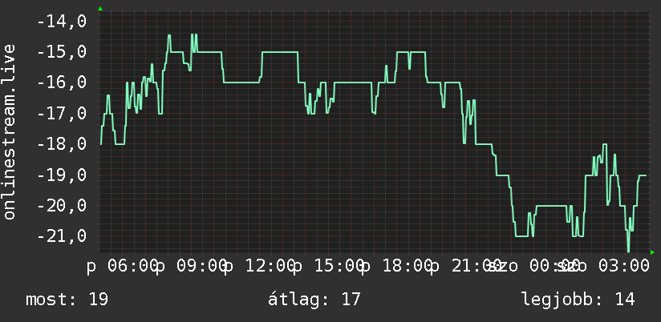Click the p 15:00 time label
661x322 pixels.
(328, 267)
